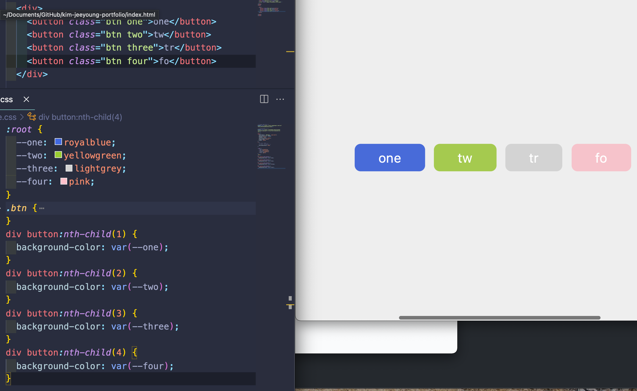Image resolution: width=637 pixels, height=391 pixels.
Task: Select the css editor tab
Action: [7, 100]
